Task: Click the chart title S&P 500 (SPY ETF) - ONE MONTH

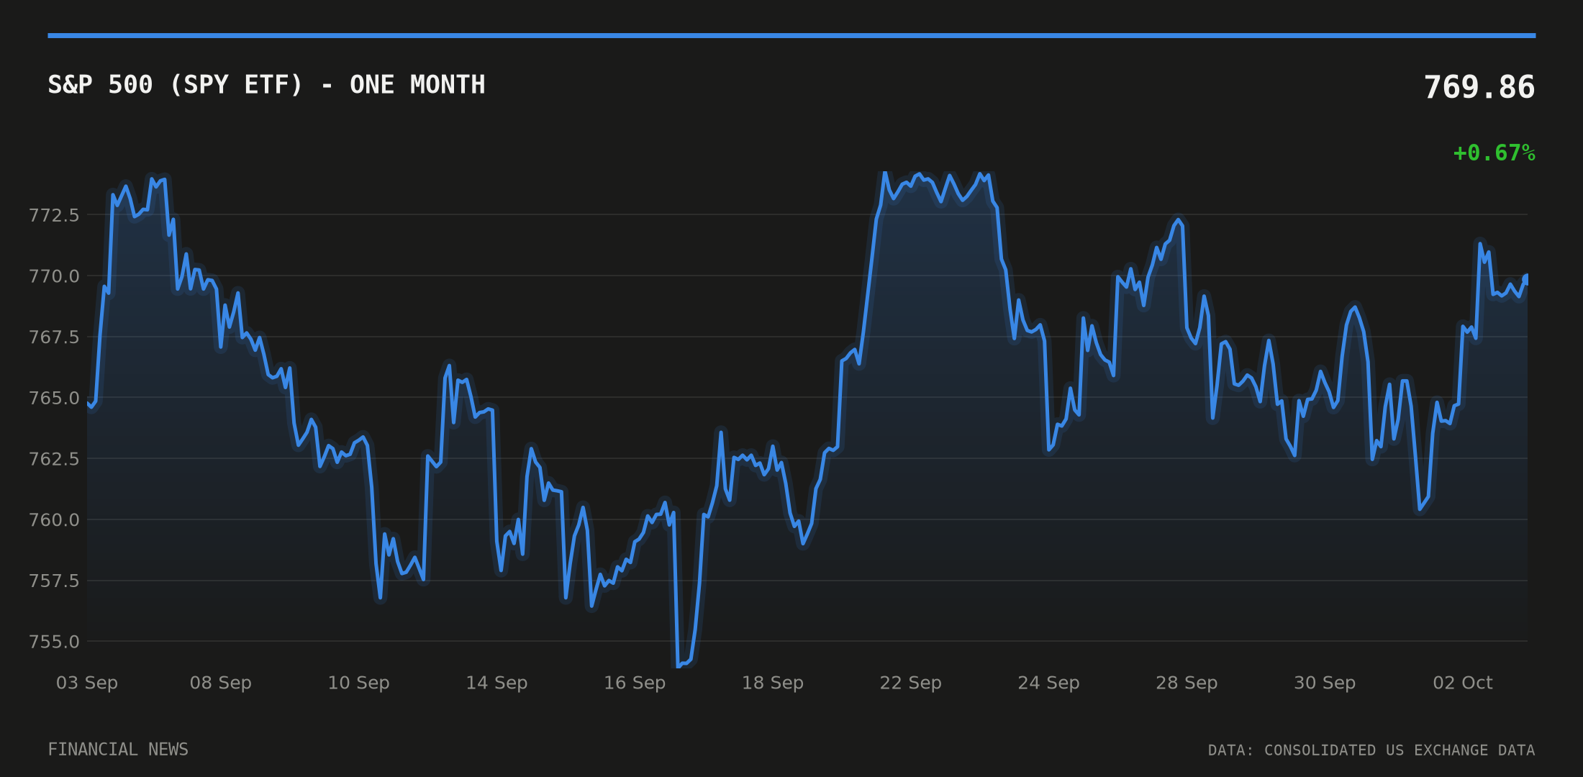Action: (266, 85)
